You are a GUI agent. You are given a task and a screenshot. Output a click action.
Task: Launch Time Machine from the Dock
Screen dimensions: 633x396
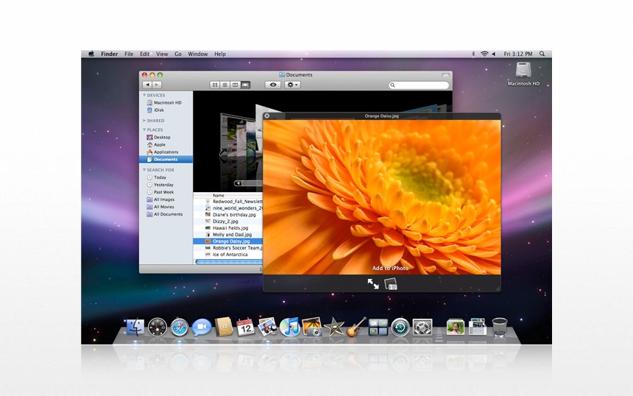(400, 328)
